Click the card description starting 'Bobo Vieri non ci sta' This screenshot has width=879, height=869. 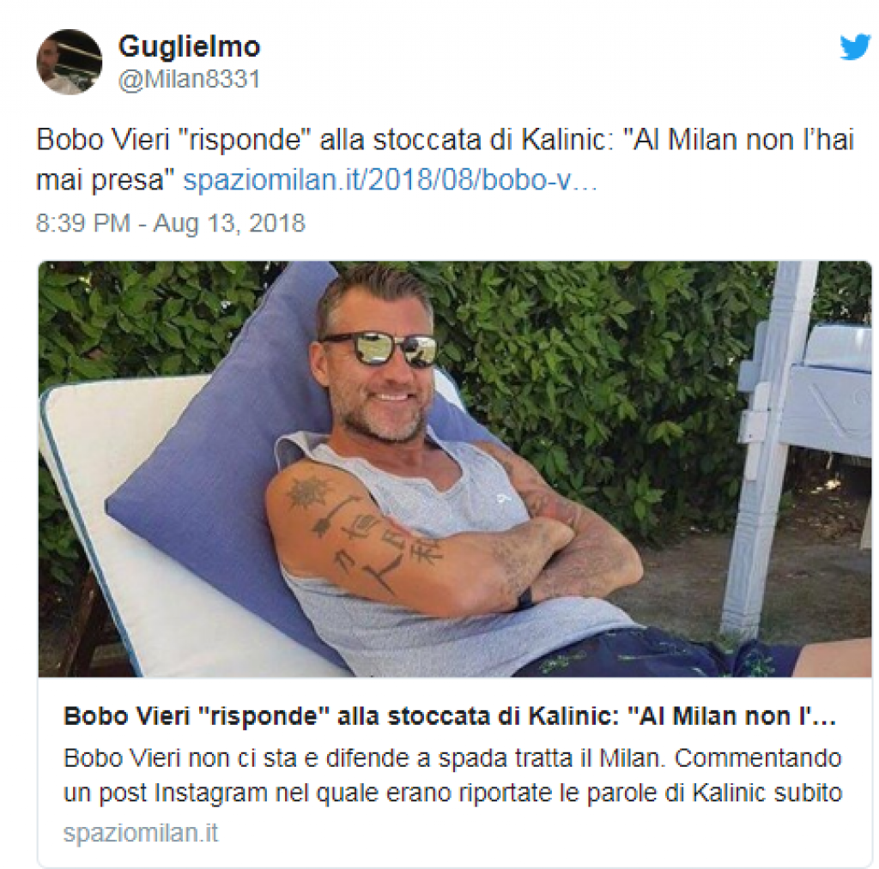click(452, 776)
